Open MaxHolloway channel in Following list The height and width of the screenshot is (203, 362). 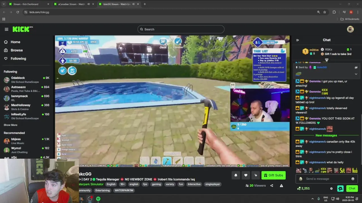[x=27, y=107]
